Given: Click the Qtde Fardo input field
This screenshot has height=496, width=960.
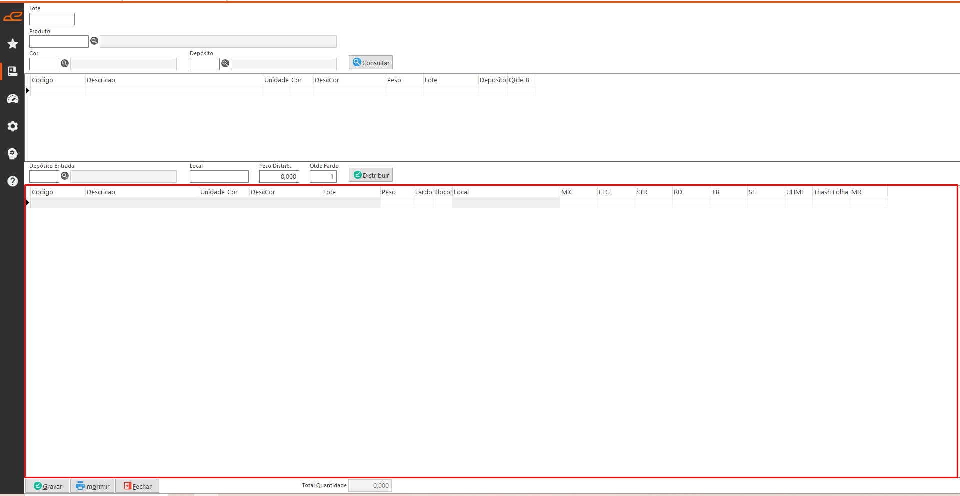Looking at the screenshot, I should [x=323, y=177].
